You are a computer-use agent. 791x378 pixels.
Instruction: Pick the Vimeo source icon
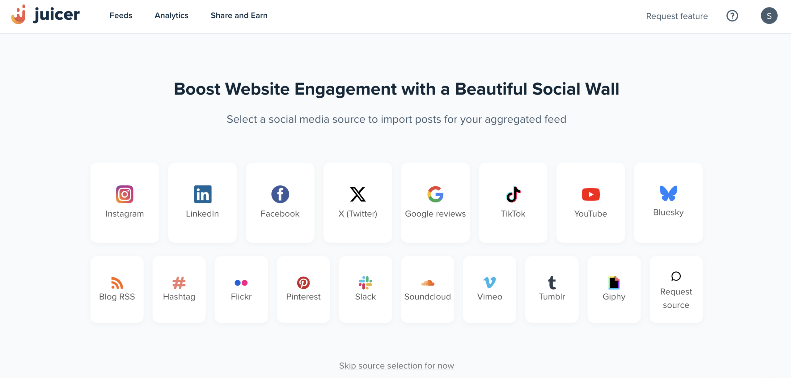(489, 283)
